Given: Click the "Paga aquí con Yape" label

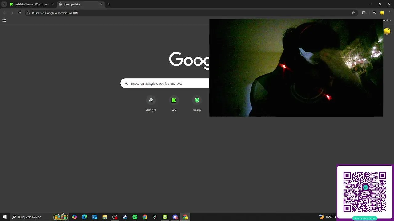Looking at the screenshot, I should click(x=365, y=219).
